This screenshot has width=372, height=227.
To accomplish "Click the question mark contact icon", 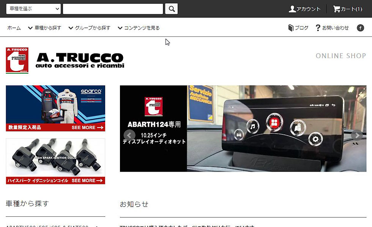I will click(318, 28).
